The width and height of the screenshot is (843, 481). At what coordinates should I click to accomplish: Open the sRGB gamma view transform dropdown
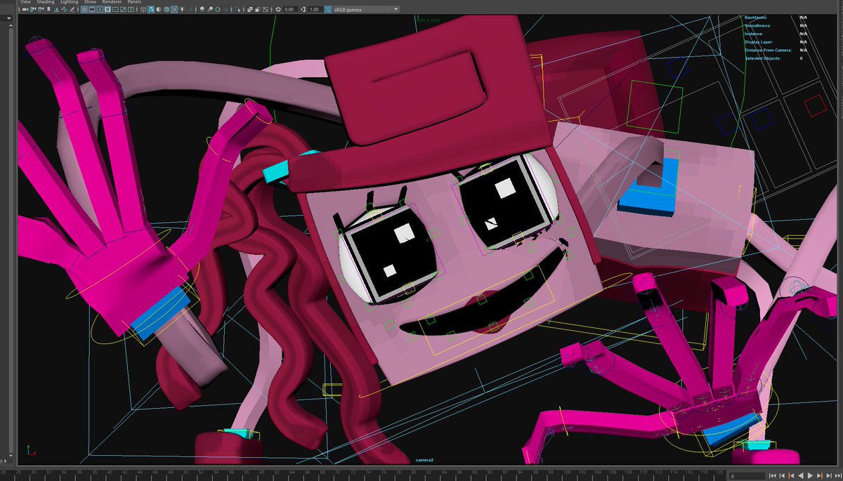pyautogui.click(x=367, y=10)
